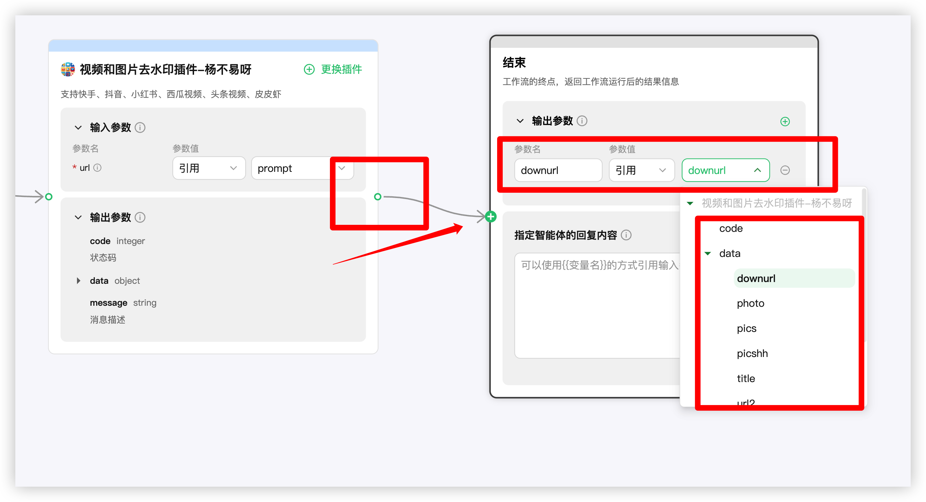This screenshot has width=926, height=502.
Task: Select photo from the variable list
Action: (x=750, y=303)
